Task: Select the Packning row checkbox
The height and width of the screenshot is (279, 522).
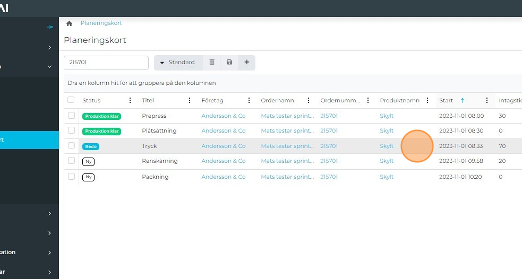Action: tap(71, 177)
